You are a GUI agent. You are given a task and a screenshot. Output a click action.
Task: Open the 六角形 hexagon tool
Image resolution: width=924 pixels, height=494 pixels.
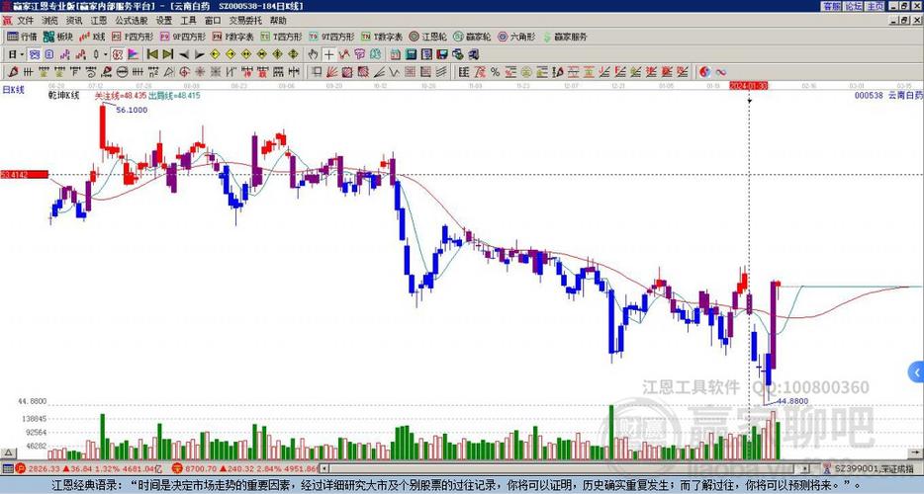(x=516, y=37)
